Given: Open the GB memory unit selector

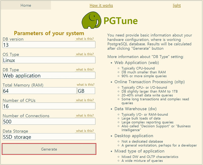Looking at the screenshot, I should coord(86,91).
